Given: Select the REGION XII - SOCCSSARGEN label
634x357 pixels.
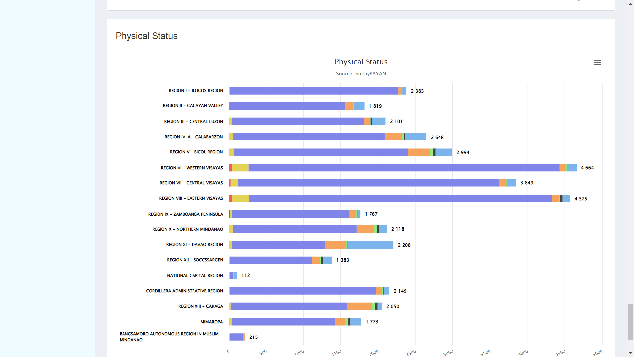Looking at the screenshot, I should [195, 260].
